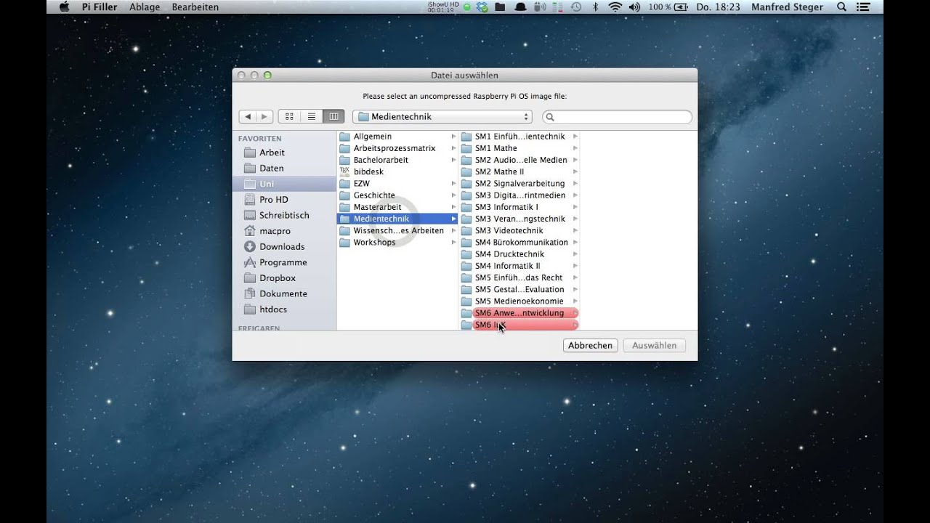930x523 pixels.
Task: Open Notification Center from the menu bar
Action: coord(865,7)
